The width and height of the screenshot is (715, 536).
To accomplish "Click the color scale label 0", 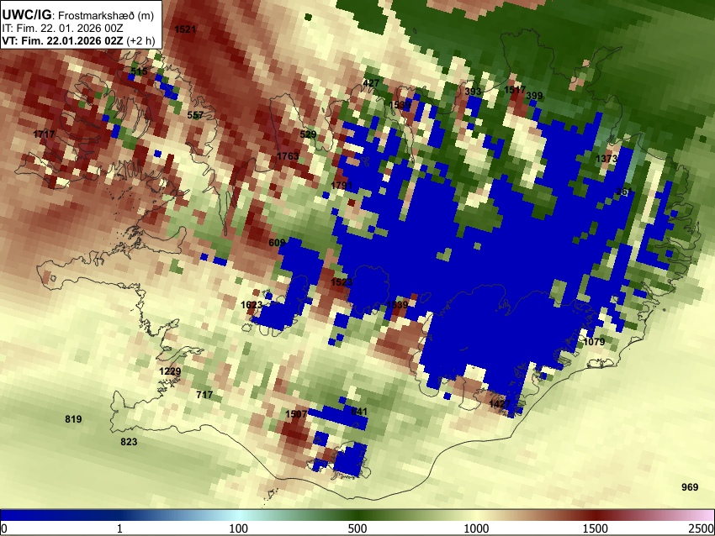I will (4, 528).
